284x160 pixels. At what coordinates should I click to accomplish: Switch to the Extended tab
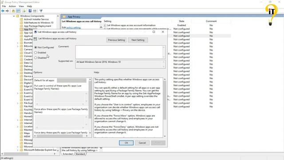pos(67,154)
